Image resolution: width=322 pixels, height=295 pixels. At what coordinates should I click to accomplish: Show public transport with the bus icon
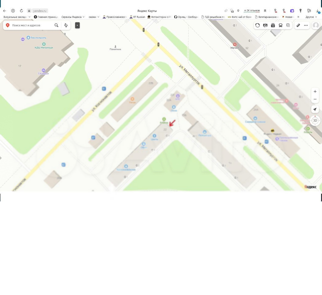pyautogui.click(x=281, y=25)
